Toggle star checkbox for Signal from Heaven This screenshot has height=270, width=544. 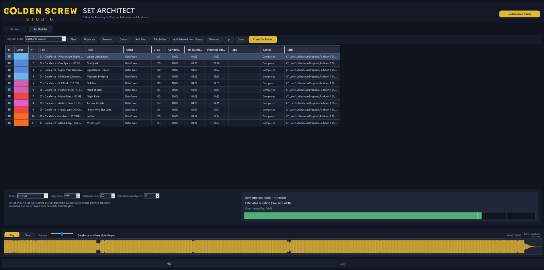pyautogui.click(x=9, y=70)
